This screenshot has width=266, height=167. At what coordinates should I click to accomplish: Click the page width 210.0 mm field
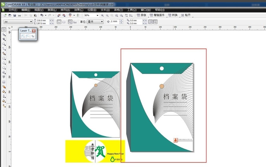(41, 20)
